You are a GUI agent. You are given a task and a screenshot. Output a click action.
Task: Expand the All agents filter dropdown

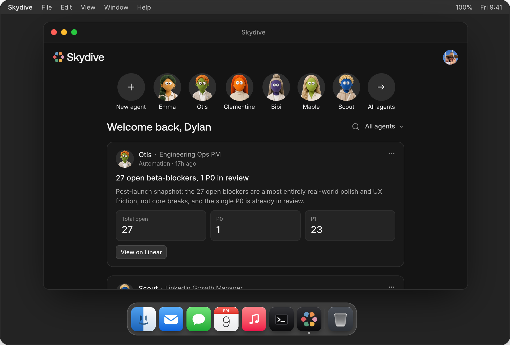pos(384,126)
